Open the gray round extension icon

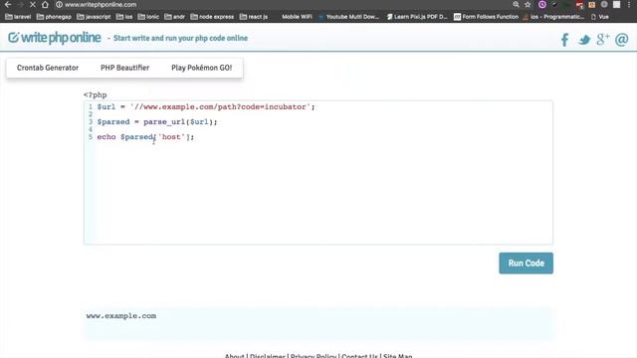click(x=604, y=4)
